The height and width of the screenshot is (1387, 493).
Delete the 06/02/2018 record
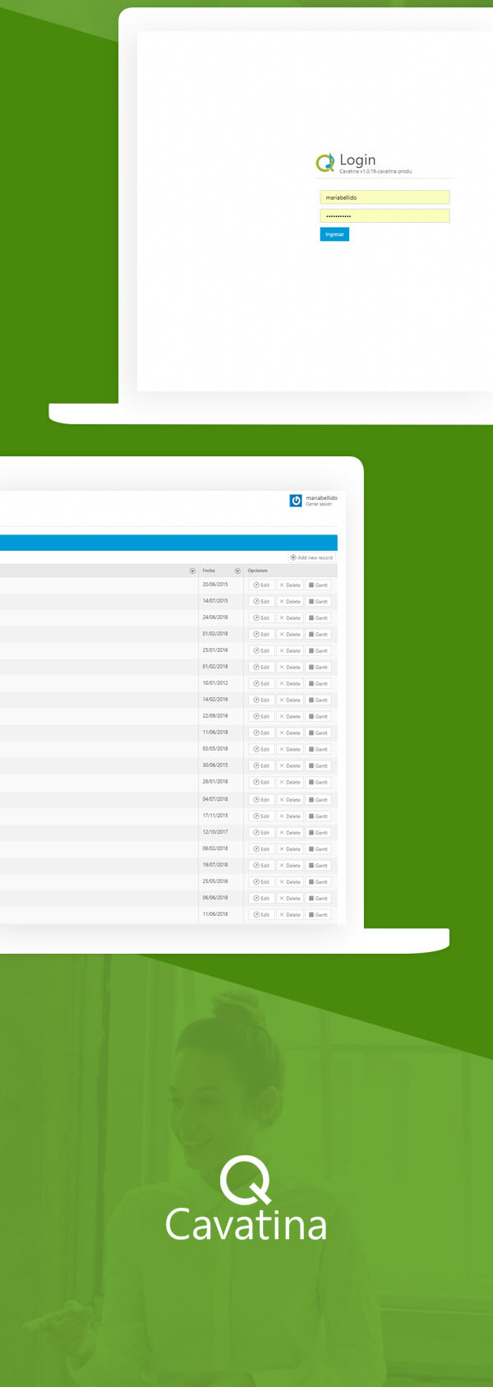click(290, 849)
